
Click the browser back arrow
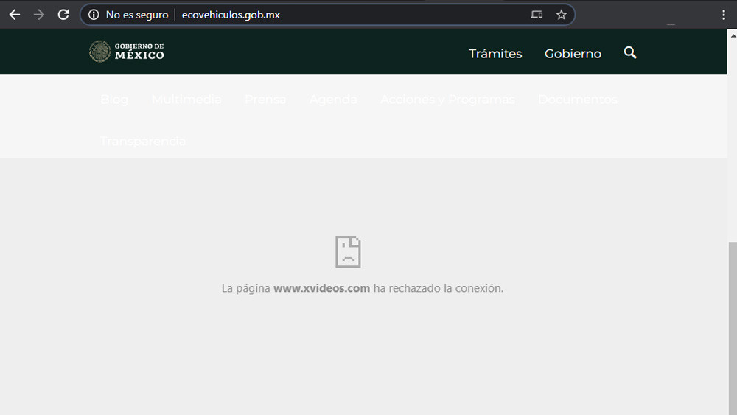tap(15, 15)
